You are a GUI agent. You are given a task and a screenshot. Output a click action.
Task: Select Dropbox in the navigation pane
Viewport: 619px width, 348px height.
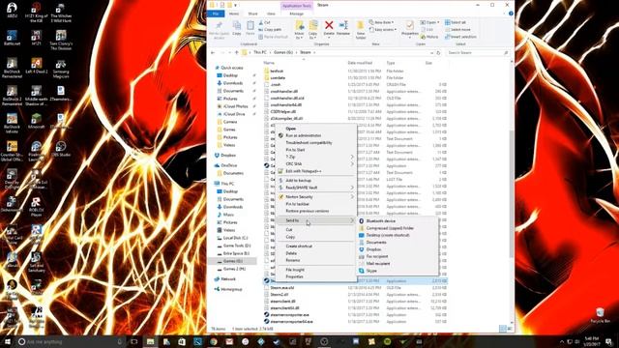[228, 156]
